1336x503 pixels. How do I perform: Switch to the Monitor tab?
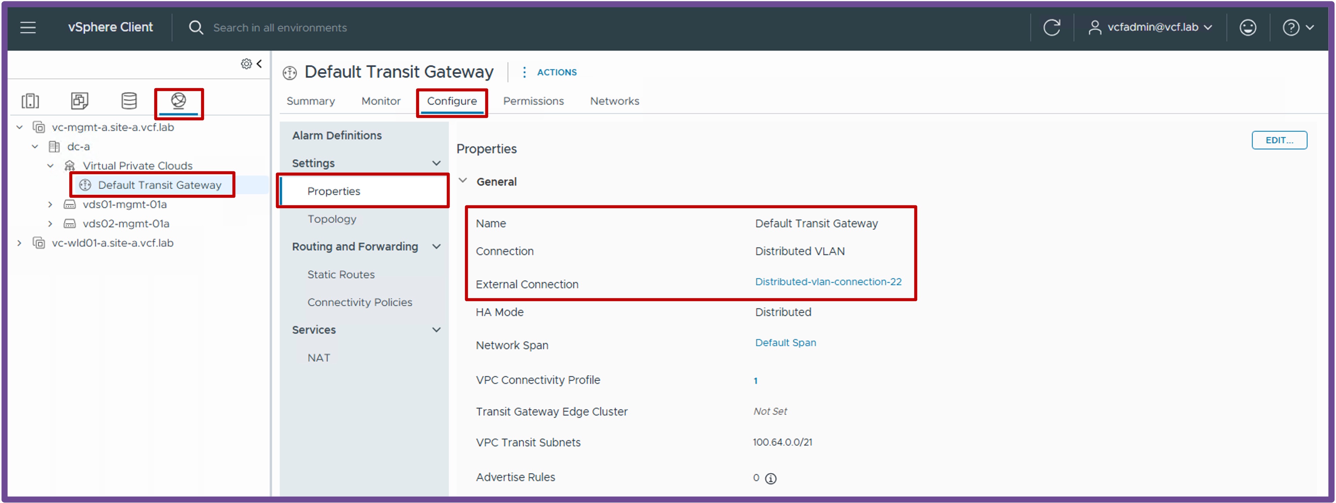coord(381,101)
